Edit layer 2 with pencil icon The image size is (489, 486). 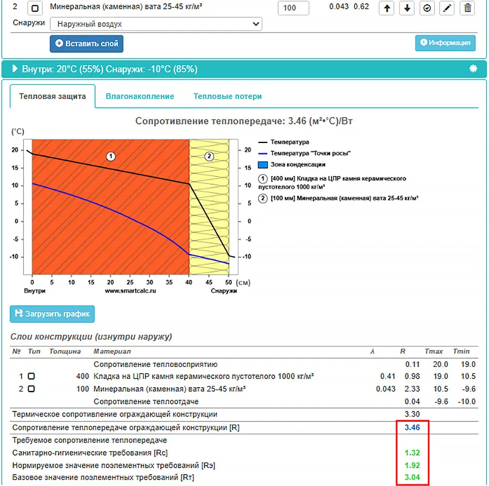coord(447,8)
